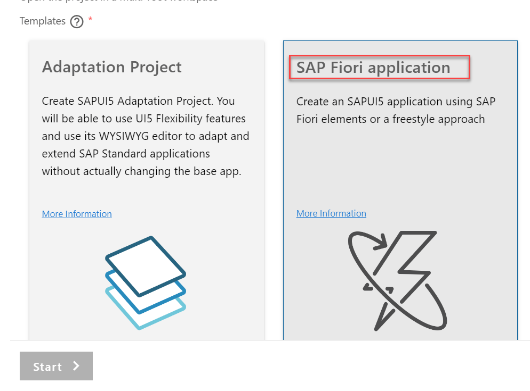The width and height of the screenshot is (530, 391).
Task: Click the curved orbit arrowhead on Fiori icon
Action: 380,243
